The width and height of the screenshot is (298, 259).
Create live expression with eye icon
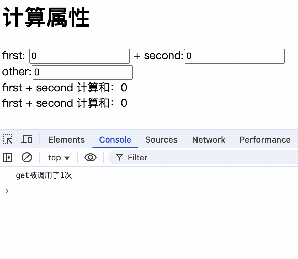click(x=91, y=157)
